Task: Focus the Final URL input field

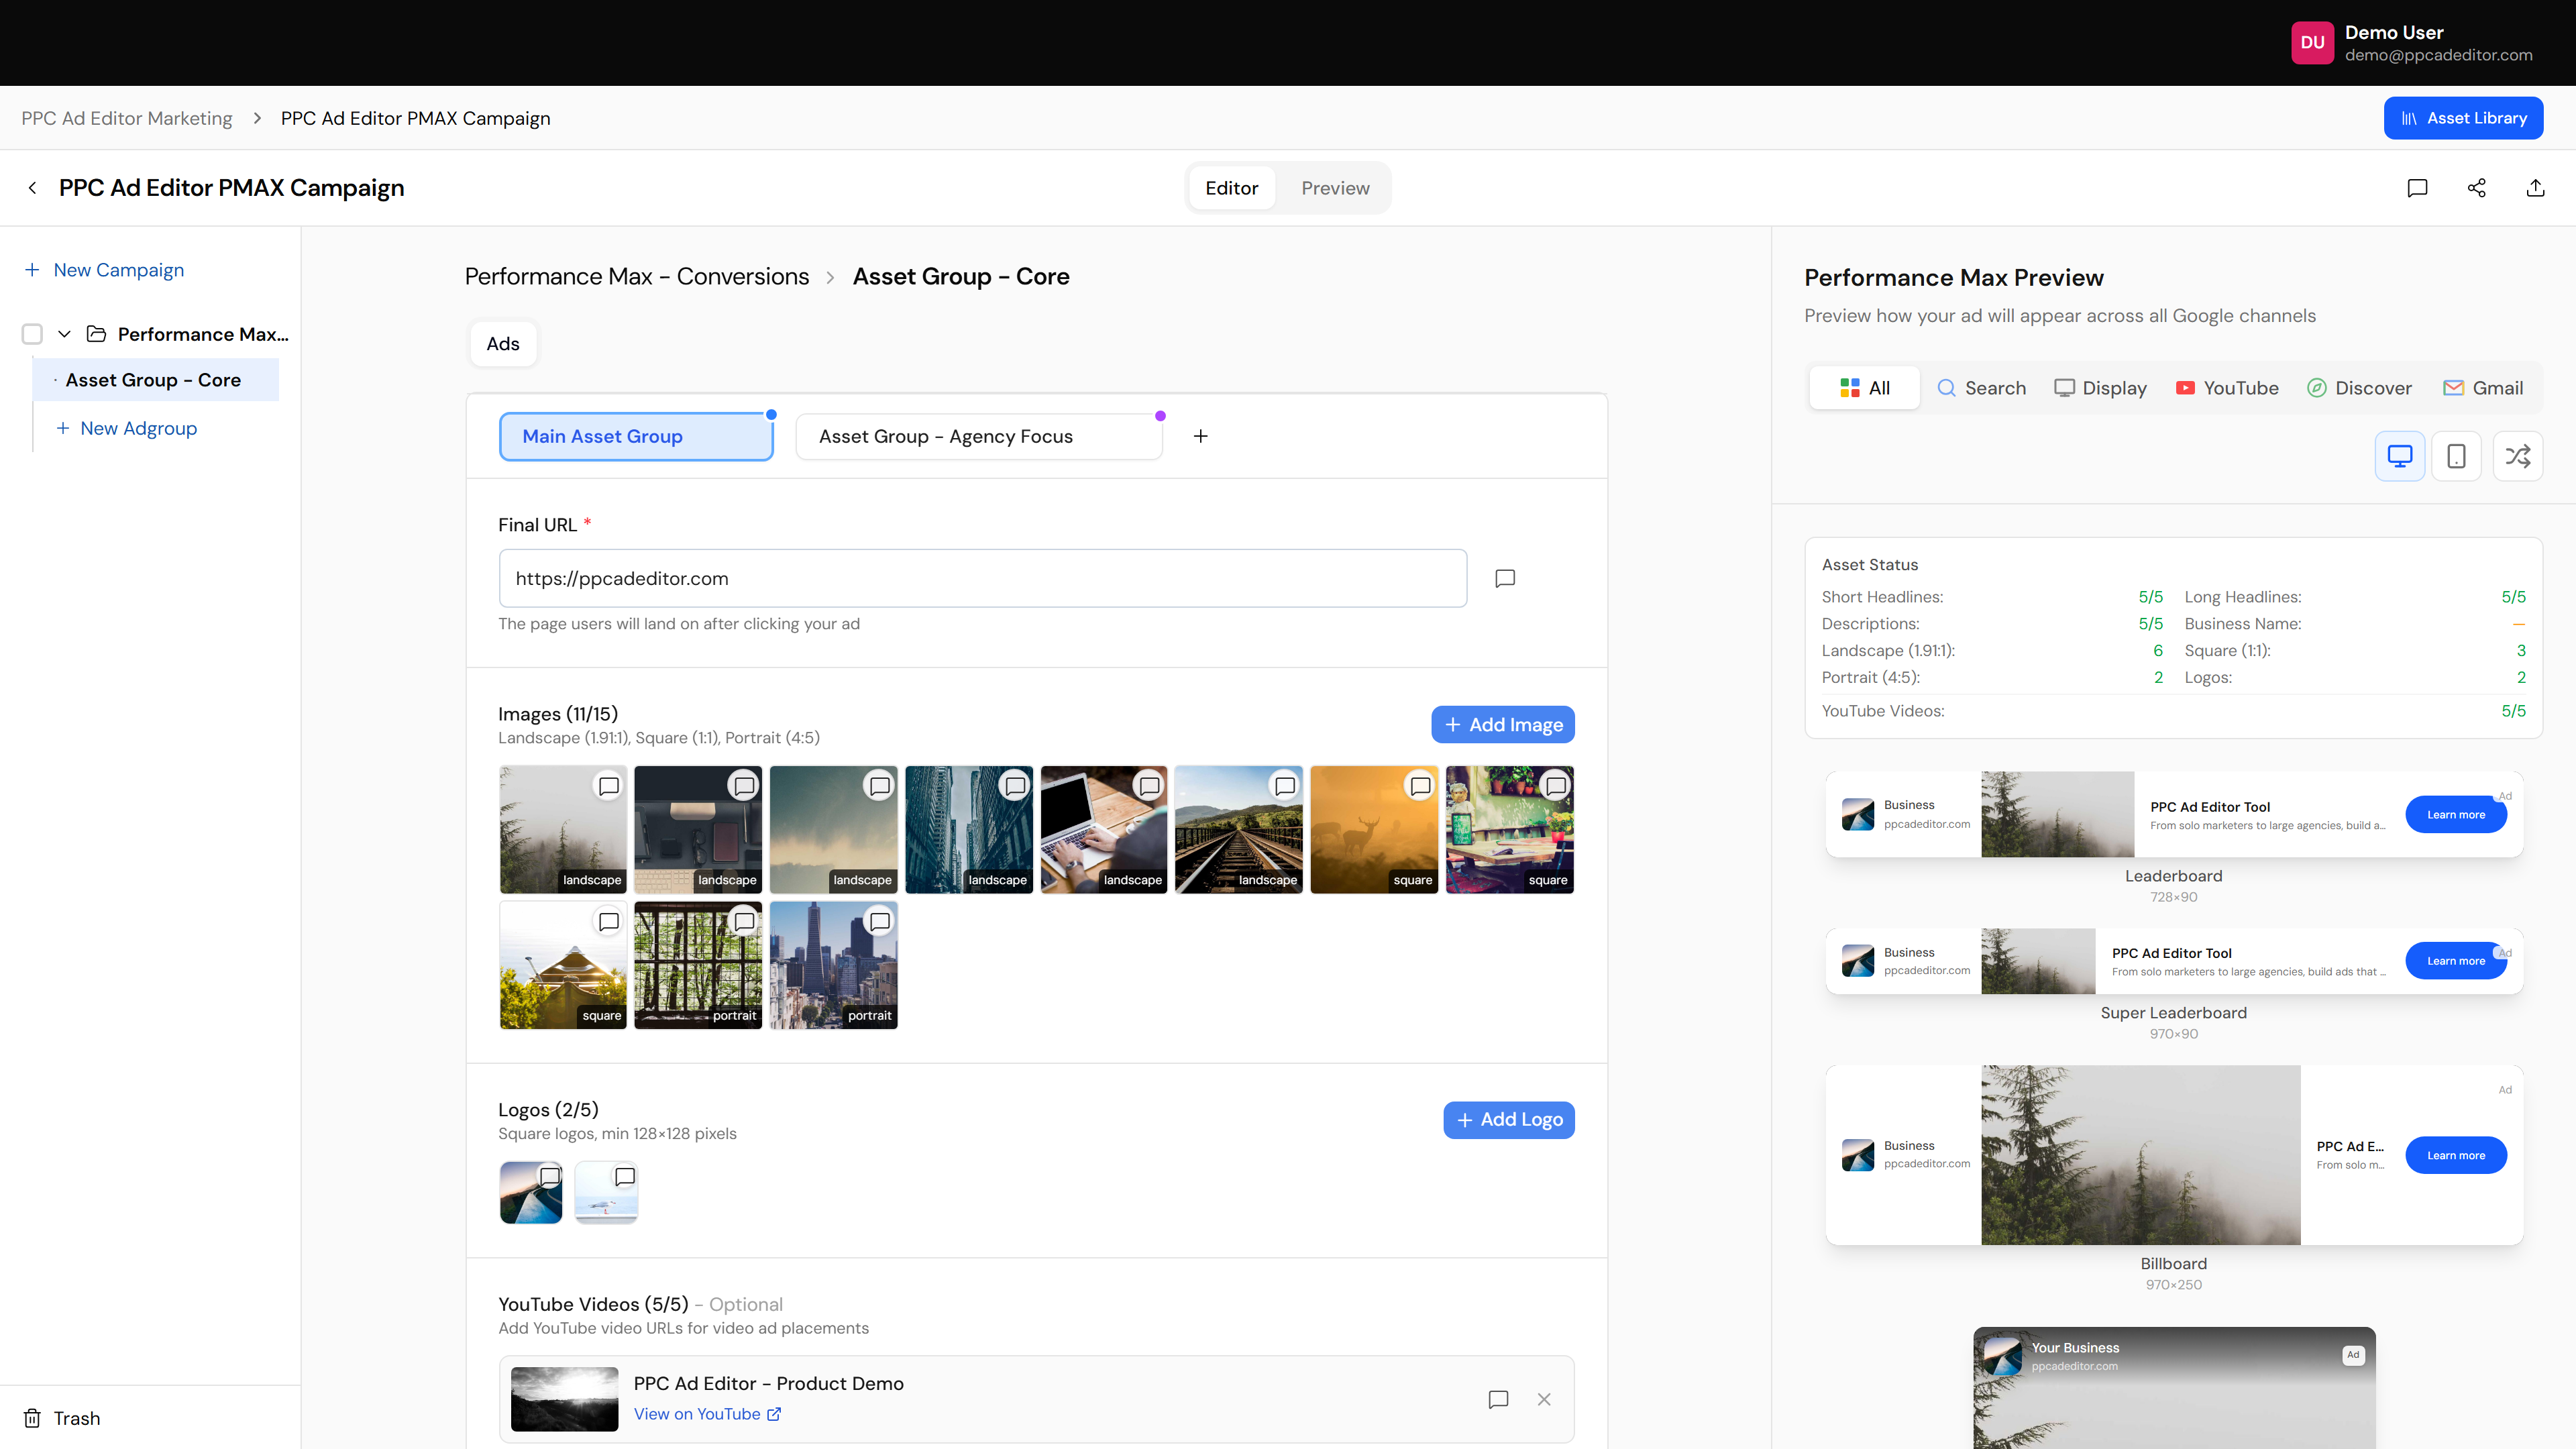Action: coord(982,578)
